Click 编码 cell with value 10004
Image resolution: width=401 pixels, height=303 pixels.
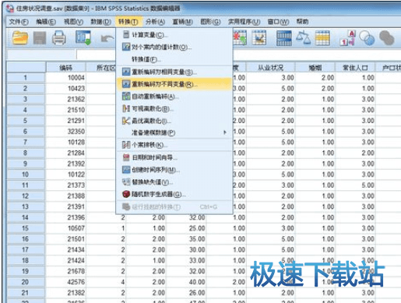(x=66, y=78)
